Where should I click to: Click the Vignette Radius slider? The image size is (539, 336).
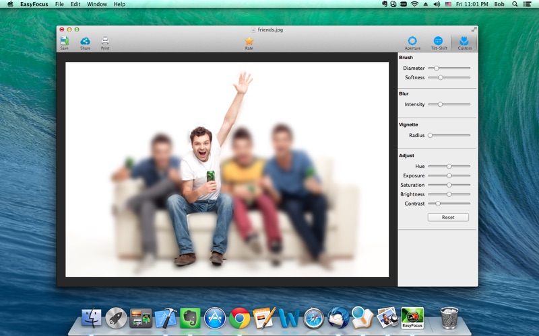pos(449,136)
